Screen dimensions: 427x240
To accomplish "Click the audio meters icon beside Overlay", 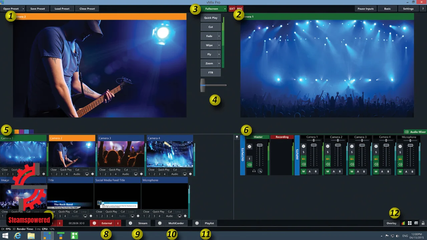I will click(x=403, y=223).
